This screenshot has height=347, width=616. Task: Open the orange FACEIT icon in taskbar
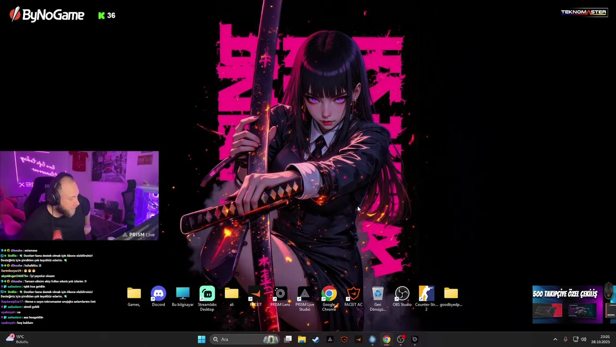pos(358,339)
